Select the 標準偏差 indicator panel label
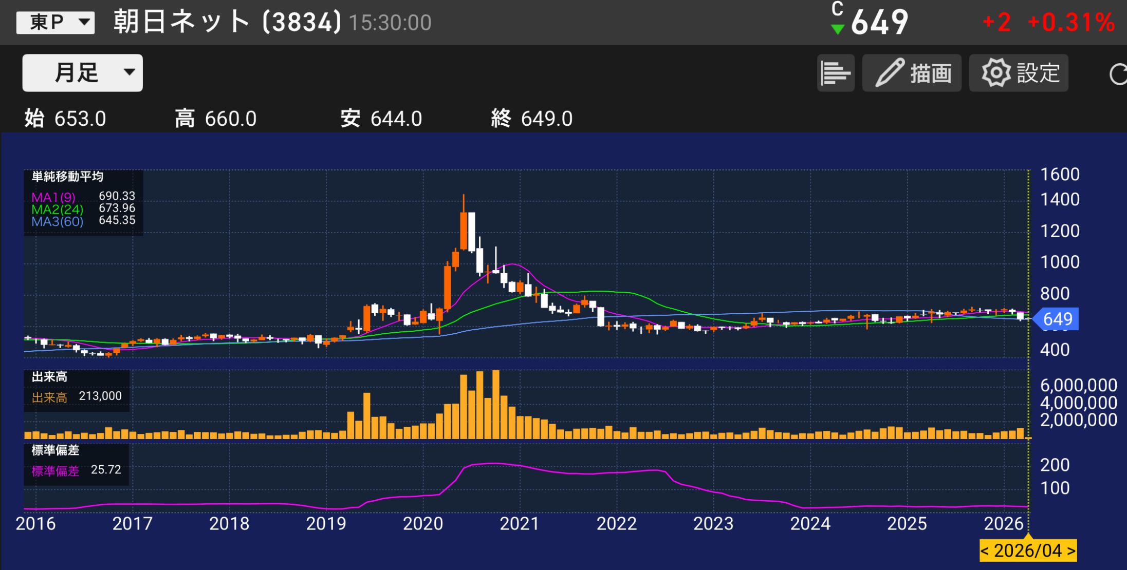Screen dimensions: 1127x570 pos(55,450)
